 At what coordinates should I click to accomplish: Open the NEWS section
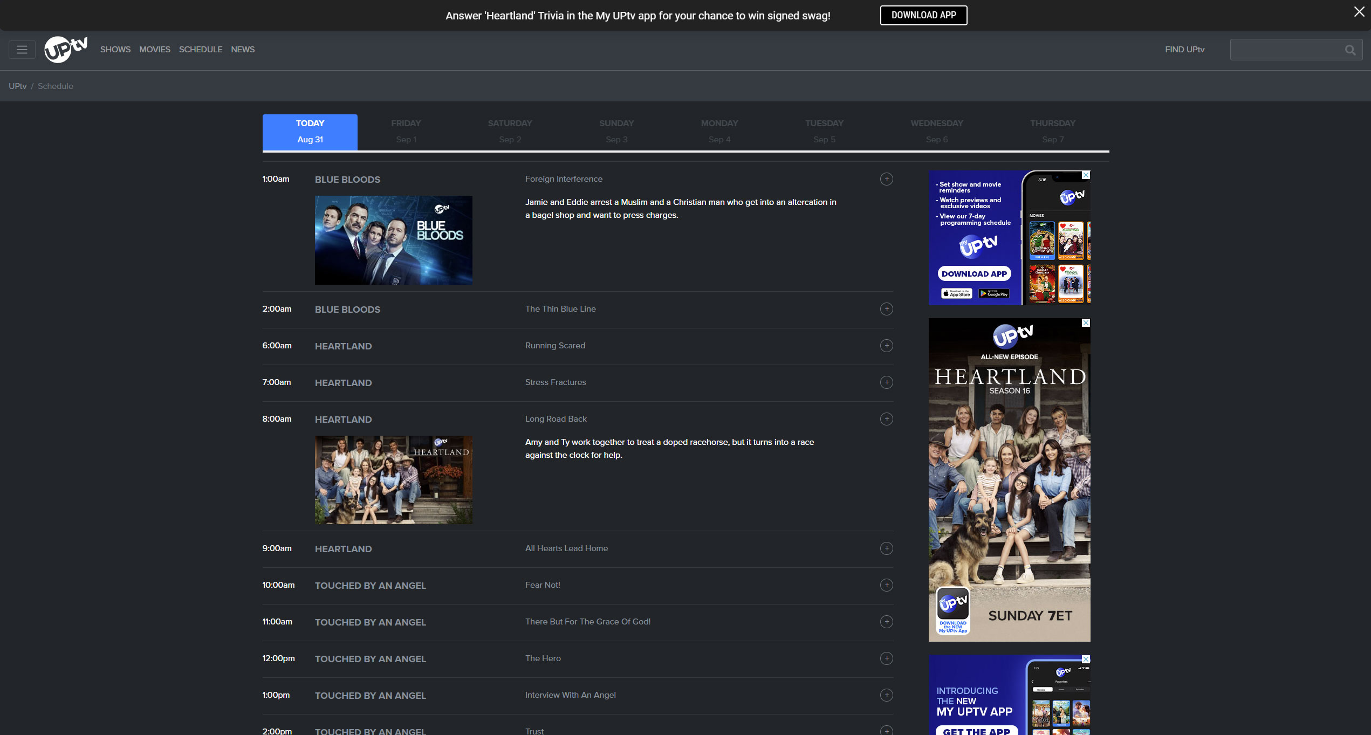click(x=243, y=50)
